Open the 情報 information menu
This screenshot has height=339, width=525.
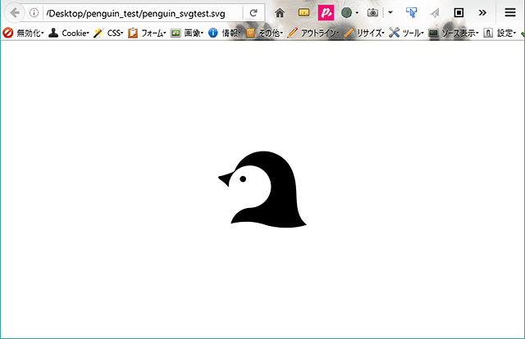[224, 33]
